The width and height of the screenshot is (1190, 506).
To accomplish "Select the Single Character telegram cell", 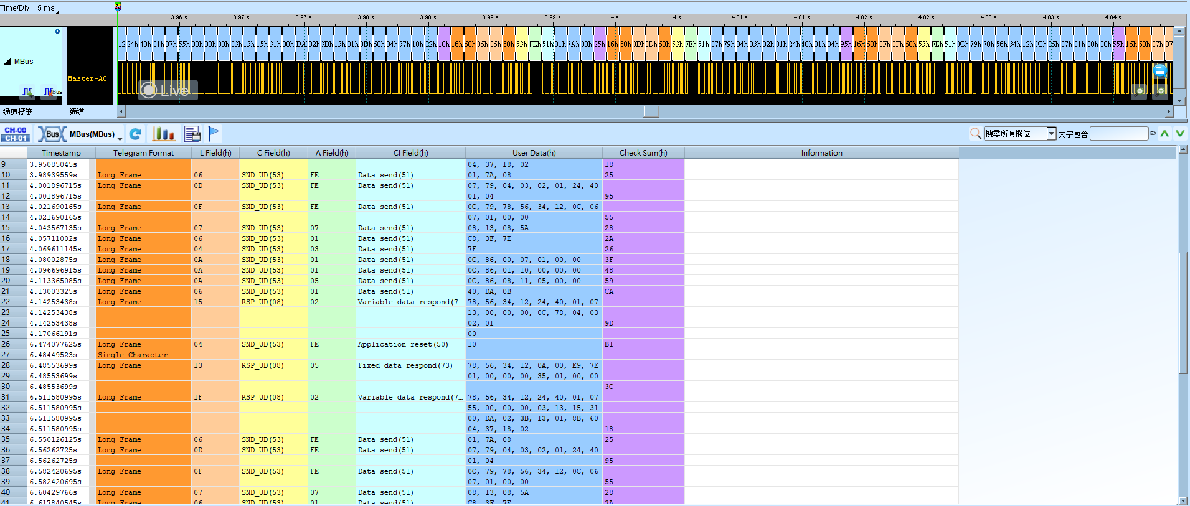I will pos(143,355).
